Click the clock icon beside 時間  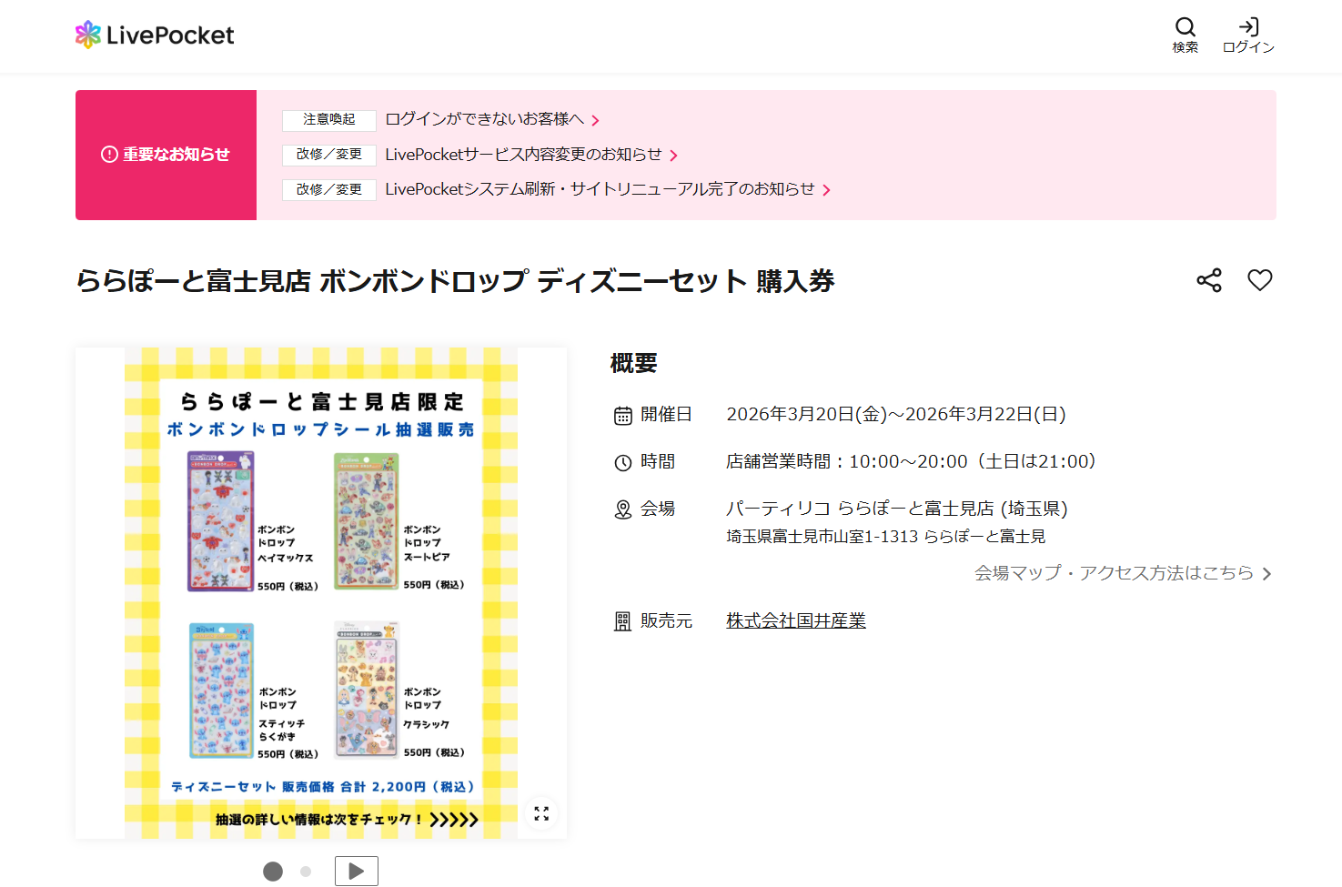point(622,461)
